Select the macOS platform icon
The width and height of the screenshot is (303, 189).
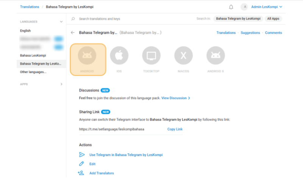click(183, 56)
